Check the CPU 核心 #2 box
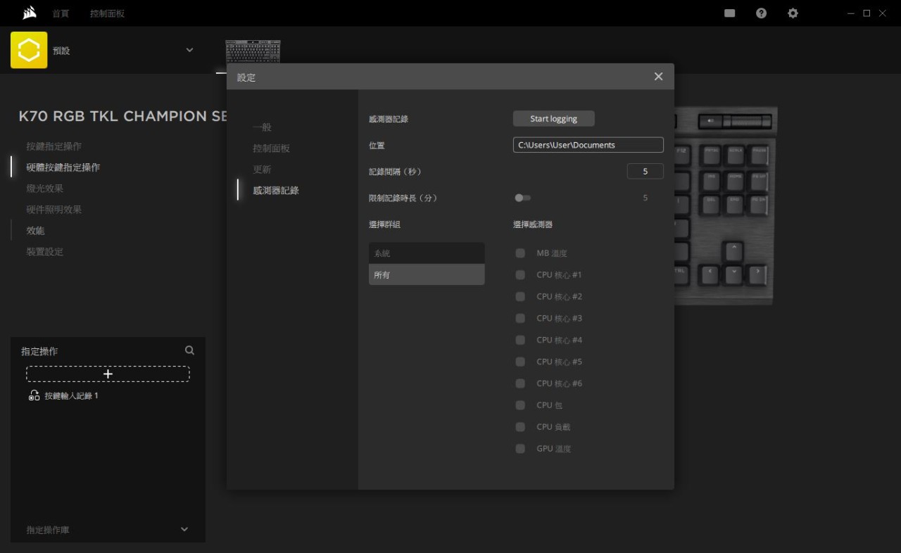901x553 pixels. (520, 297)
